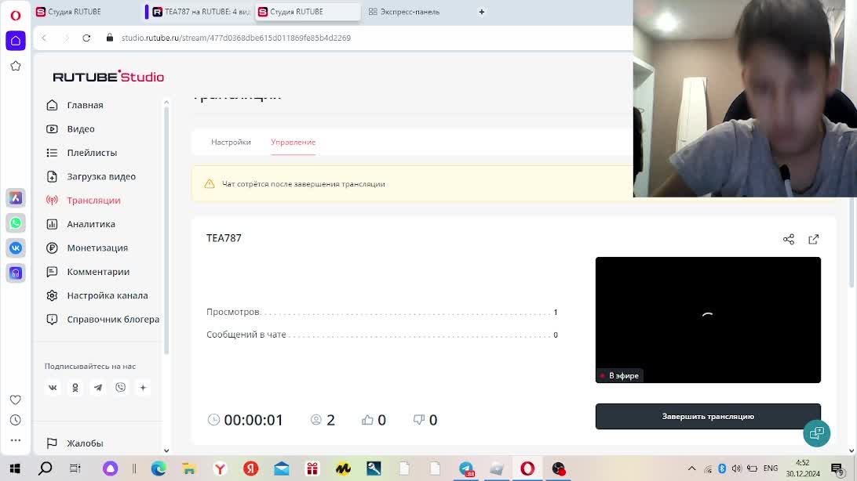Open VK in Opera sidebar
Screen dimensions: 857x481
[x=16, y=248]
